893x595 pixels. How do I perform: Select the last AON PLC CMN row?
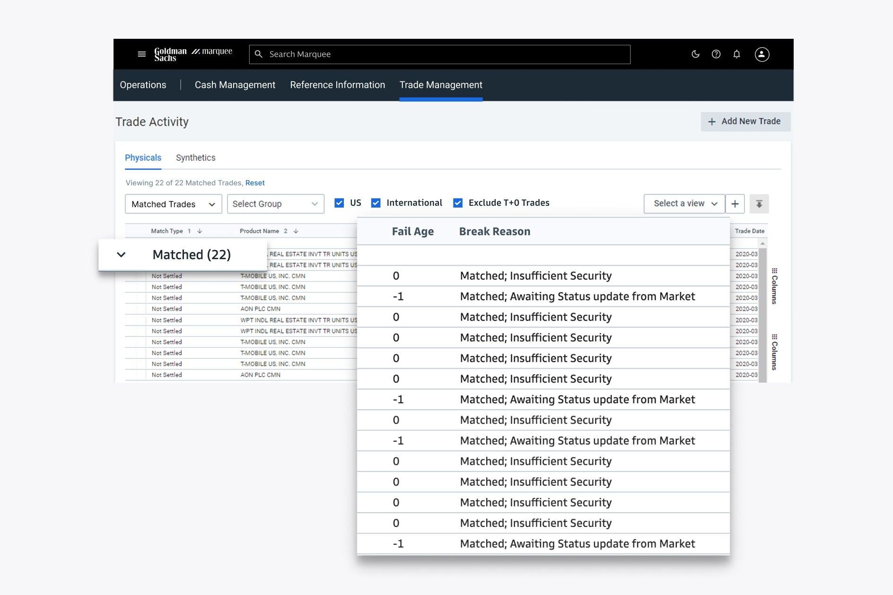click(x=260, y=375)
